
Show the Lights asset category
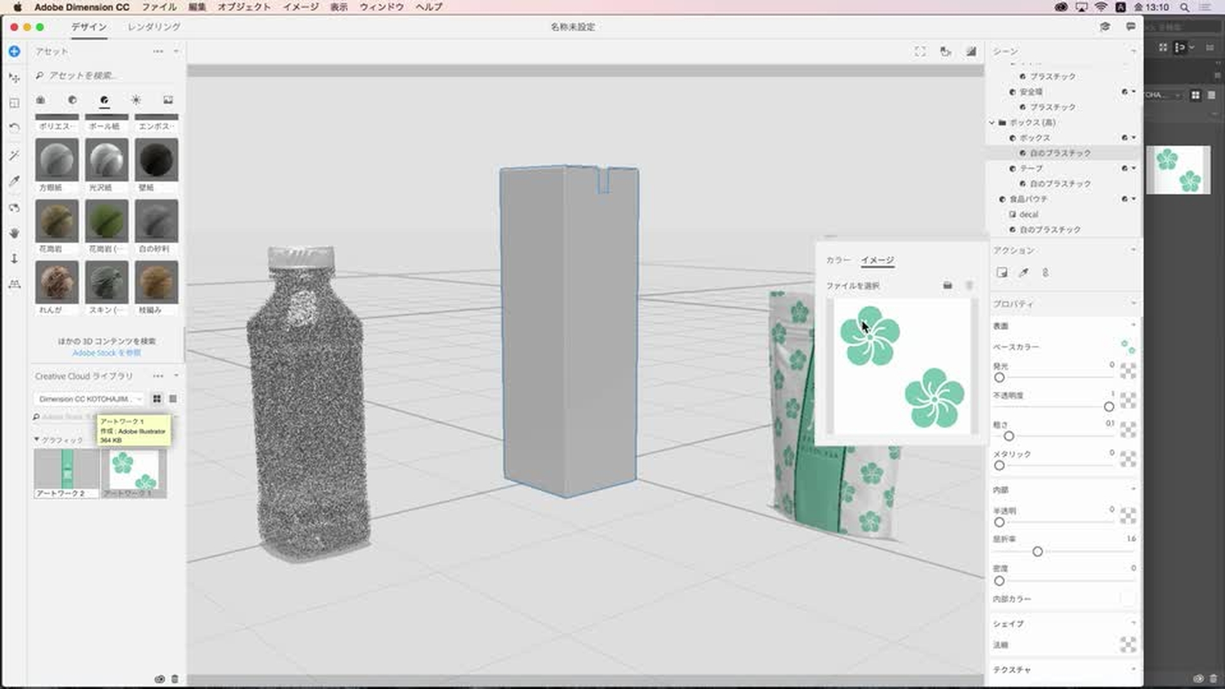(136, 100)
